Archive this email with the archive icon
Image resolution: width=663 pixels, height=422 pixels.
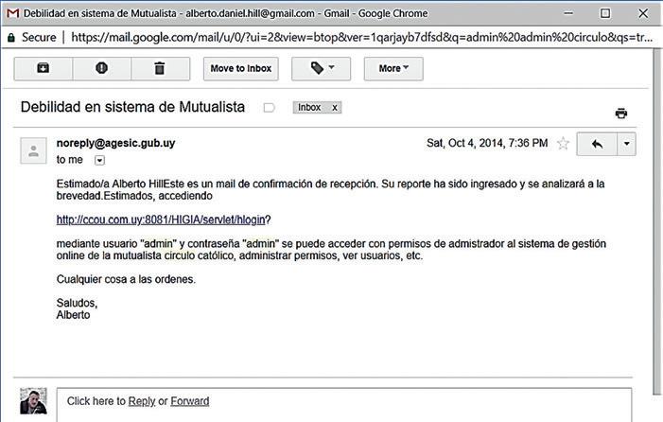click(x=44, y=68)
